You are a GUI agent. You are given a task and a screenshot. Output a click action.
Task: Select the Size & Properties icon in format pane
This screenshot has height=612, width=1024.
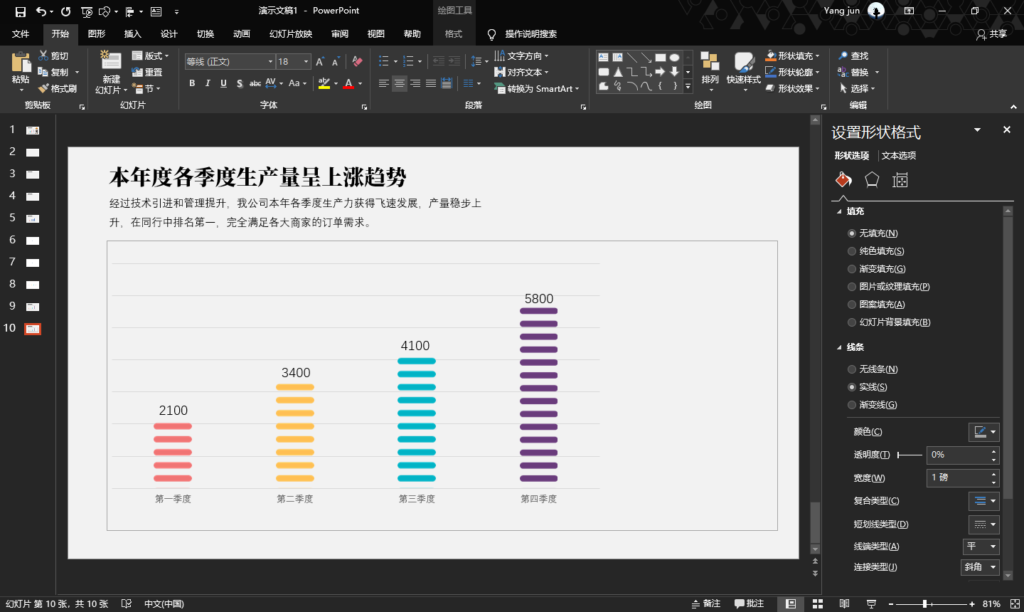tap(900, 180)
